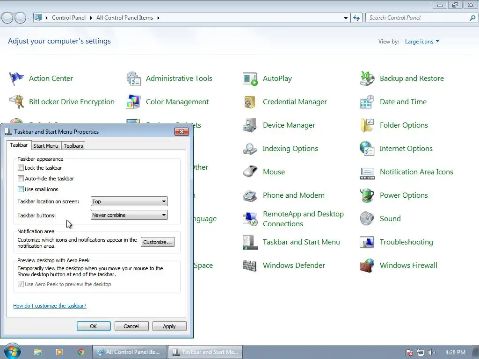The image size is (479, 359).
Task: Click BitLocker Drive Encryption keys icon
Action: [16, 101]
